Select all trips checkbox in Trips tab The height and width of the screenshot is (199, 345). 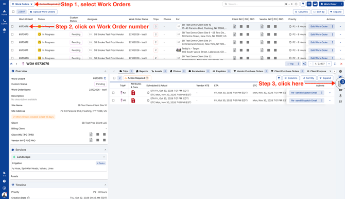coord(114,78)
